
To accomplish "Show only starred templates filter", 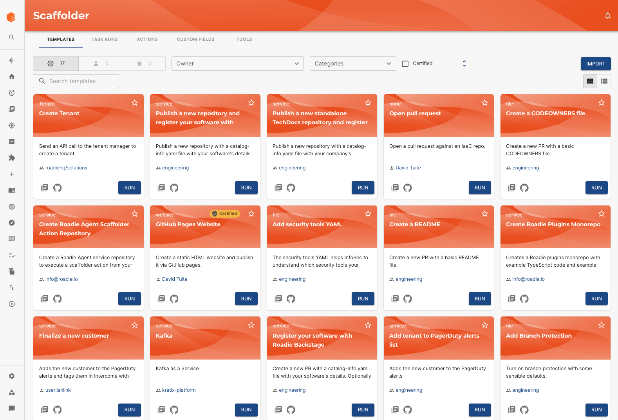I will (x=144, y=64).
